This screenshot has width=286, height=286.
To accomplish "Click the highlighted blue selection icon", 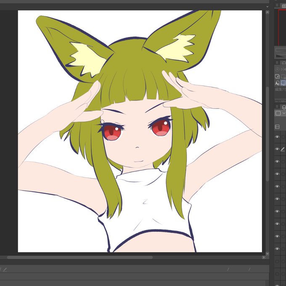I will coord(283,83).
